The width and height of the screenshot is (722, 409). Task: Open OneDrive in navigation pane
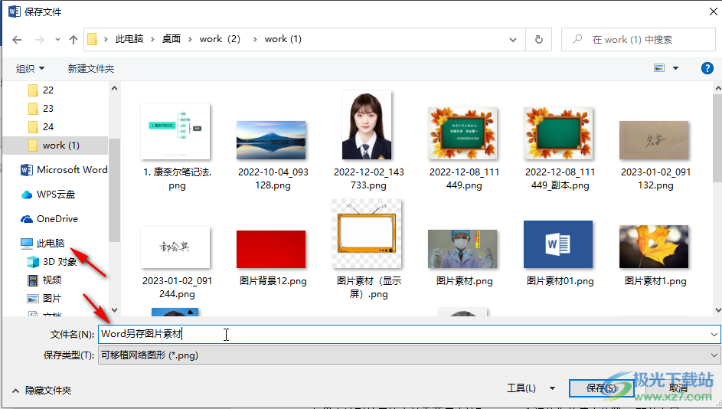(49, 219)
